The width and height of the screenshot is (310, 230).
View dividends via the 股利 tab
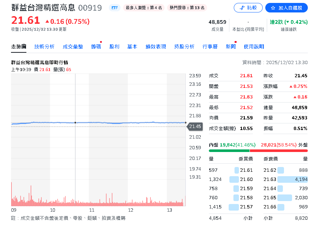click(114, 47)
